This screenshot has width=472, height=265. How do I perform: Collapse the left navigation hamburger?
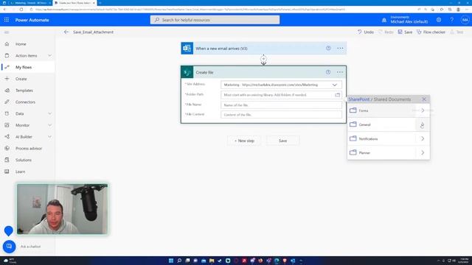tap(7, 32)
